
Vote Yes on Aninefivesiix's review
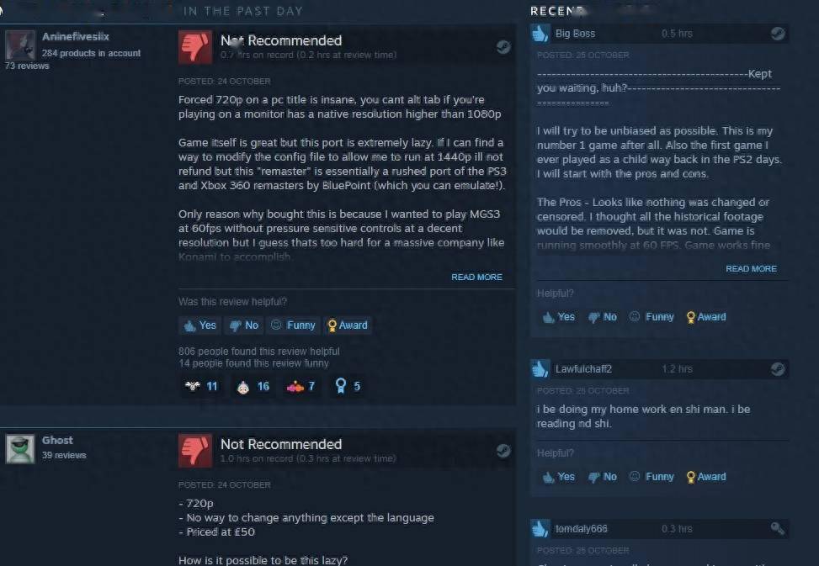click(x=199, y=325)
